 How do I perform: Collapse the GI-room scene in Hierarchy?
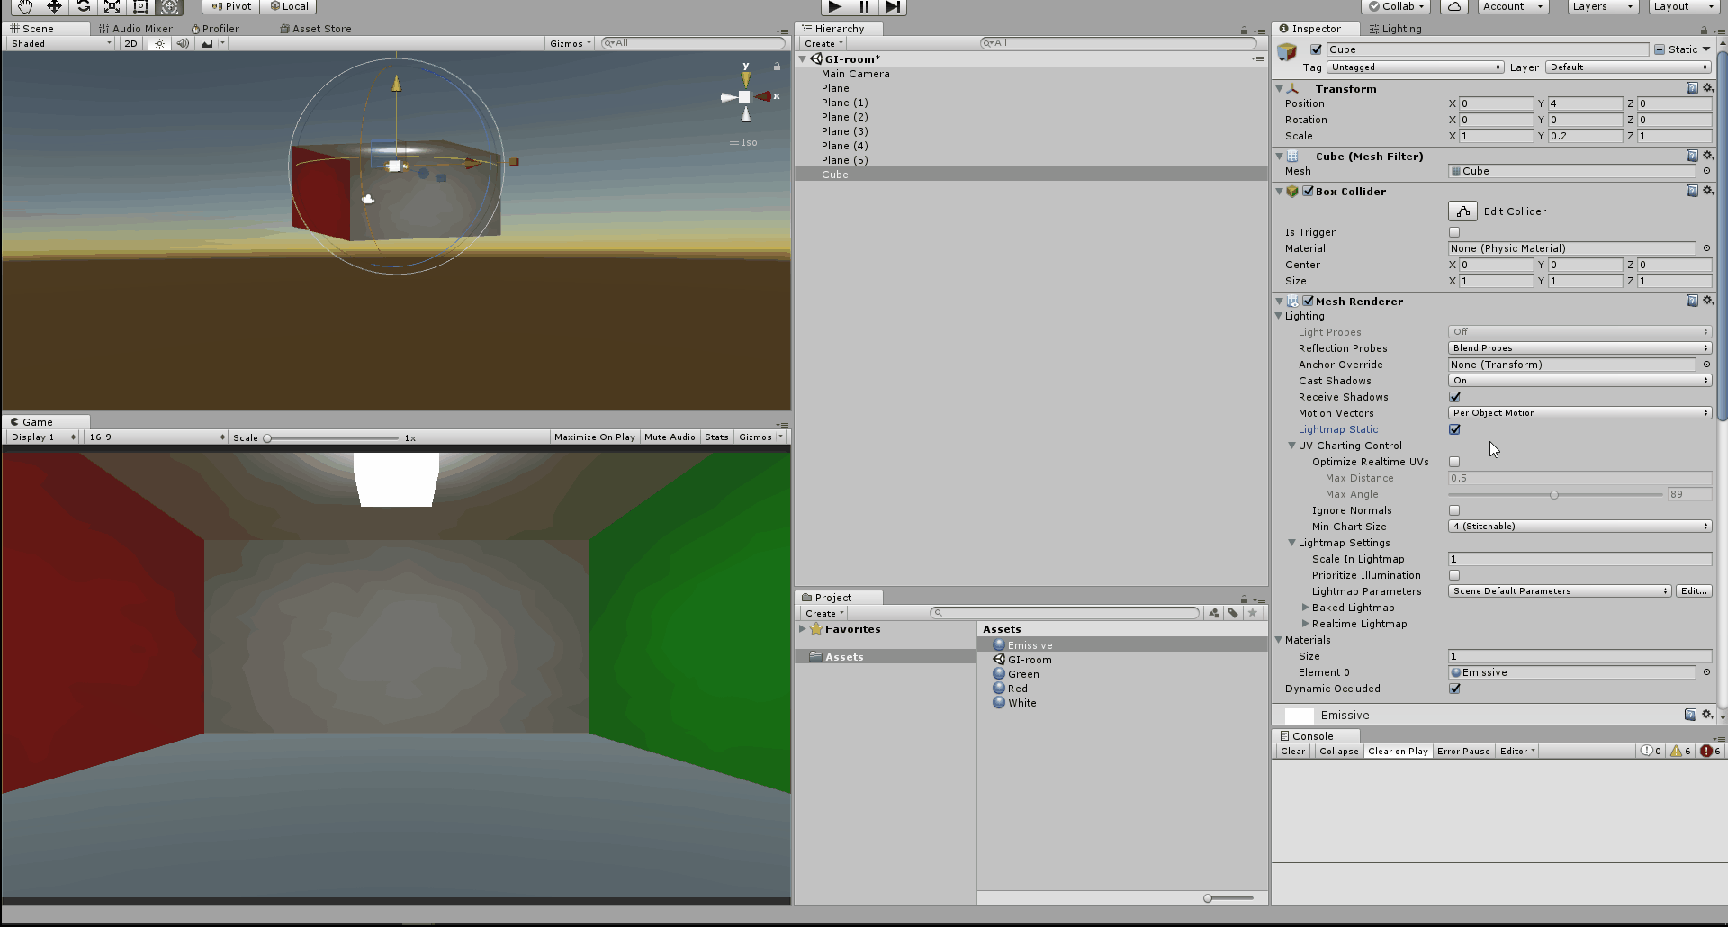pyautogui.click(x=803, y=59)
